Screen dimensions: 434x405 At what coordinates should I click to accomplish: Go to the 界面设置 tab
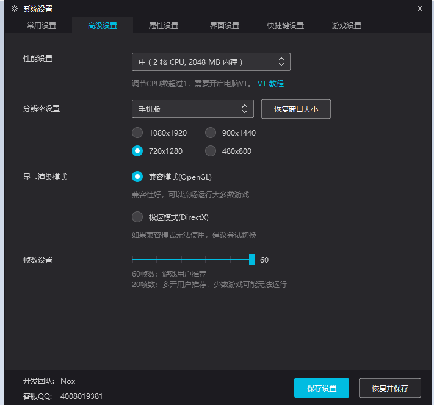(x=225, y=26)
